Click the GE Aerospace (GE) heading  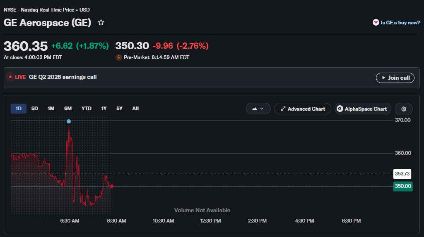(47, 23)
